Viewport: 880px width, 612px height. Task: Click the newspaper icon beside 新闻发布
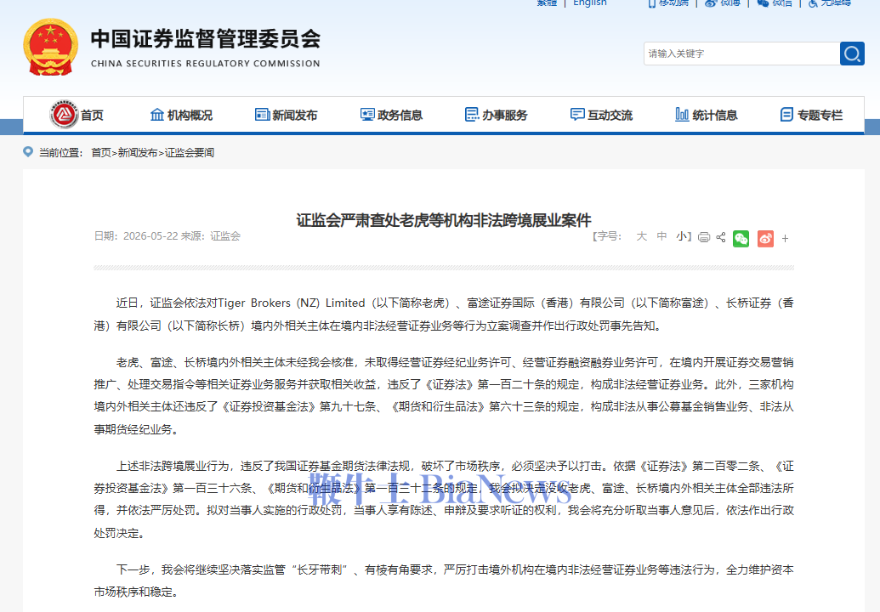tap(262, 115)
